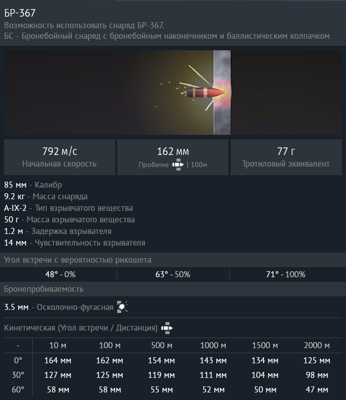This screenshot has width=346, height=400.
Task: Click the 85 мм Калибр line
Action: click(x=33, y=185)
